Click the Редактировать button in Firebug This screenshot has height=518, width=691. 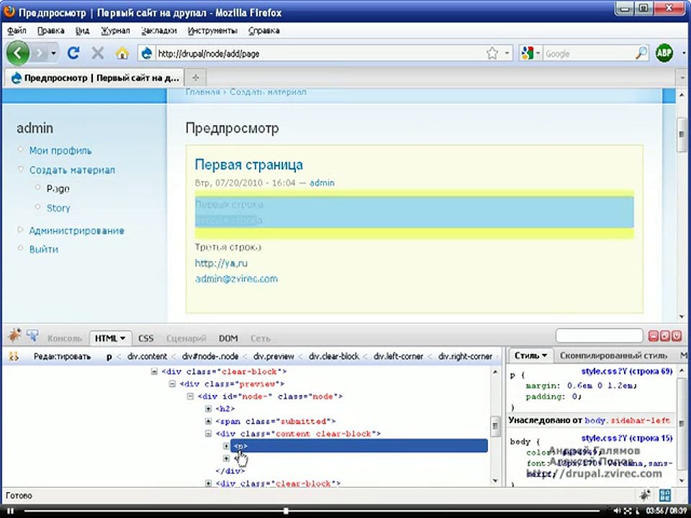62,356
